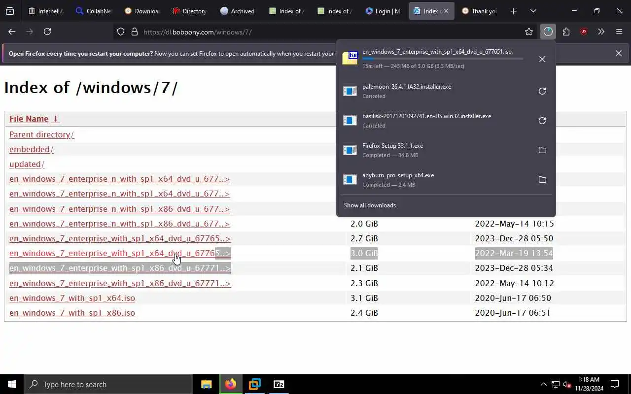Click the taskbar search box
Screen dimensions: 631x394
[x=108, y=384]
